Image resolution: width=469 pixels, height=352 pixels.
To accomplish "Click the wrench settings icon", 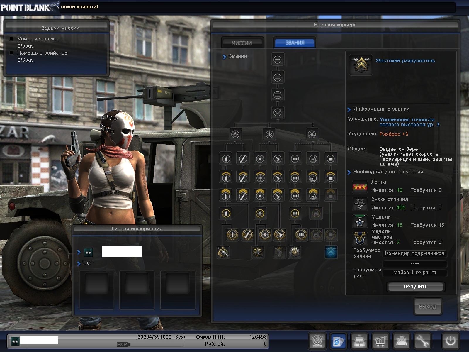I will point(422,341).
